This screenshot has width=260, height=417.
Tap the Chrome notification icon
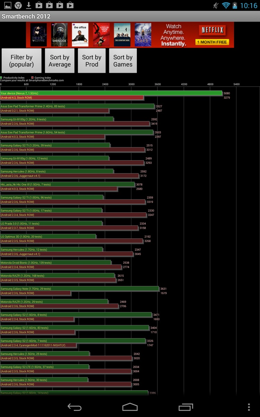tap(18, 5)
